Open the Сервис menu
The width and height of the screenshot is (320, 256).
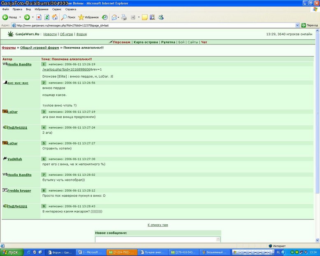tap(56, 9)
